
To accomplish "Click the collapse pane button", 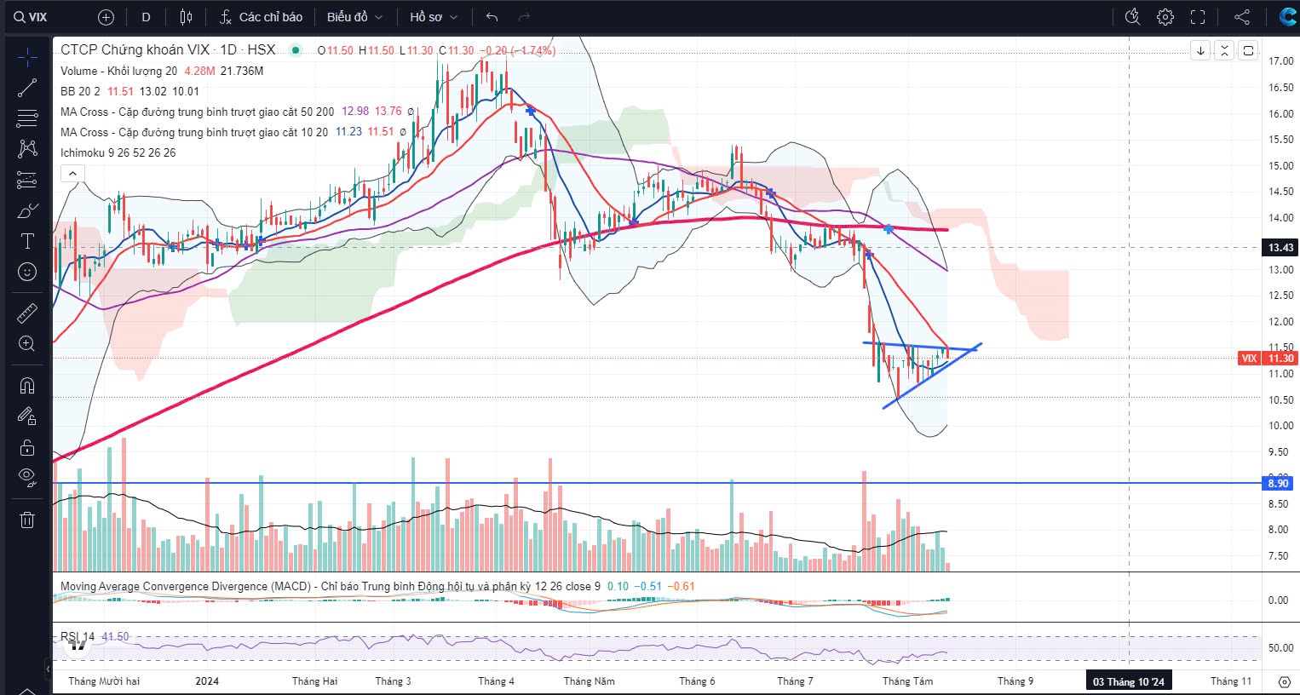I will click(1224, 51).
